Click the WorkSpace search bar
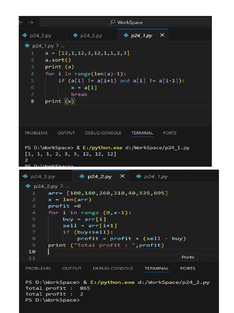Screen dimensions: 234x313 [125, 22]
